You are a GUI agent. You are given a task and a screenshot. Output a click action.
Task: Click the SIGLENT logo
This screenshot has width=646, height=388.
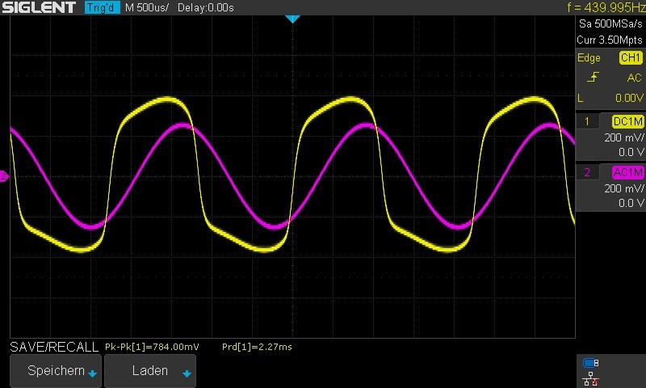coord(39,7)
